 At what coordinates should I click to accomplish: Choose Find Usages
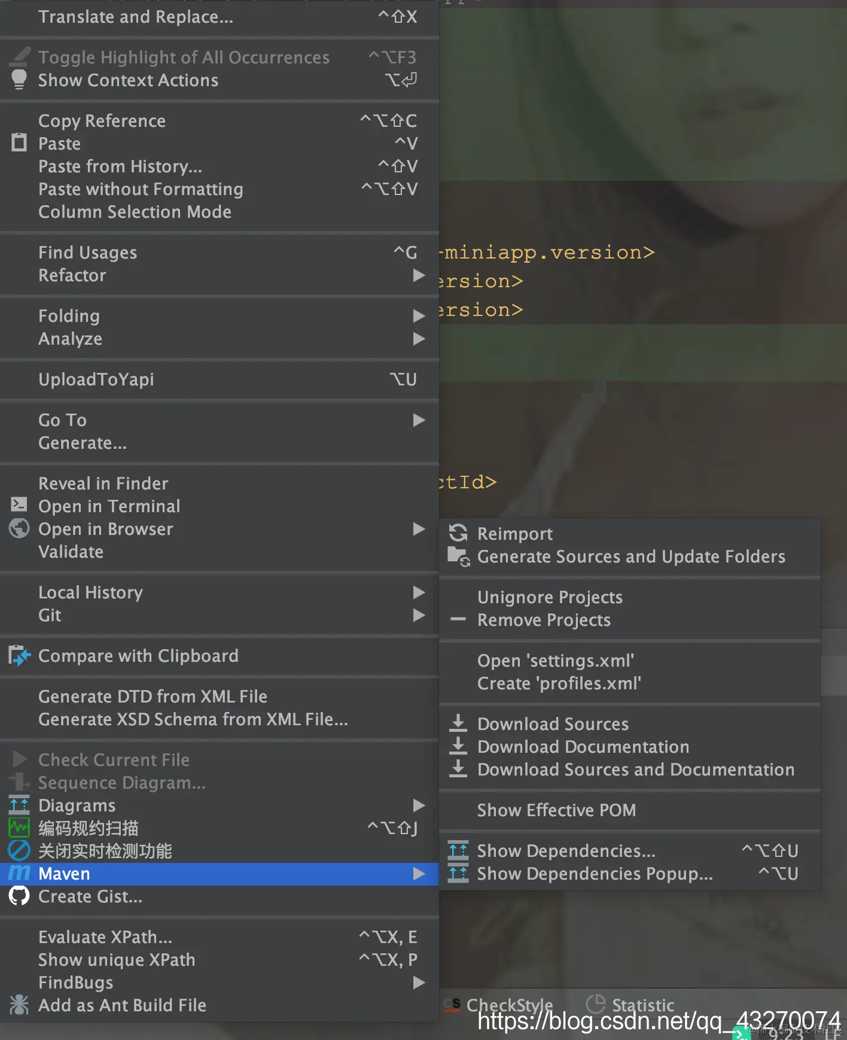coord(220,253)
